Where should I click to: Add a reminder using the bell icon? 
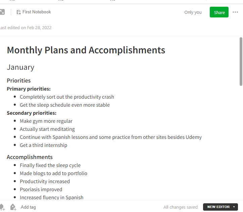(2, 207)
